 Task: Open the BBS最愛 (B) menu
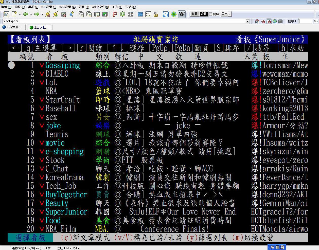tap(49, 7)
